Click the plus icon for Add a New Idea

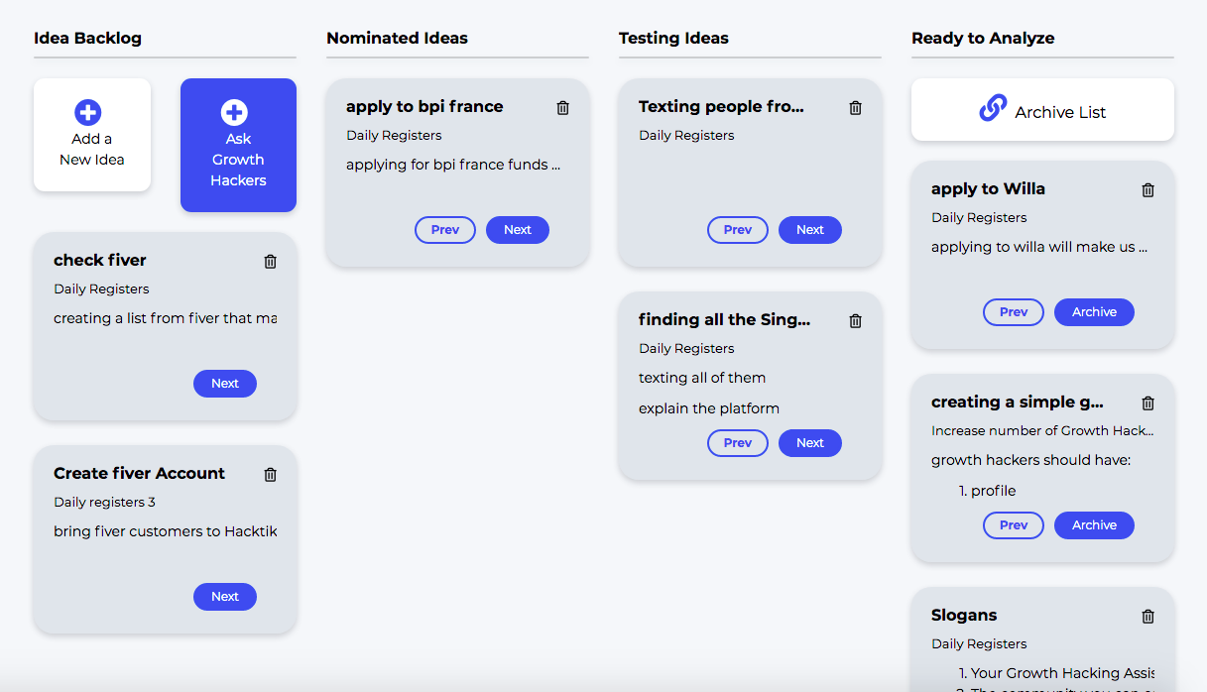88,113
